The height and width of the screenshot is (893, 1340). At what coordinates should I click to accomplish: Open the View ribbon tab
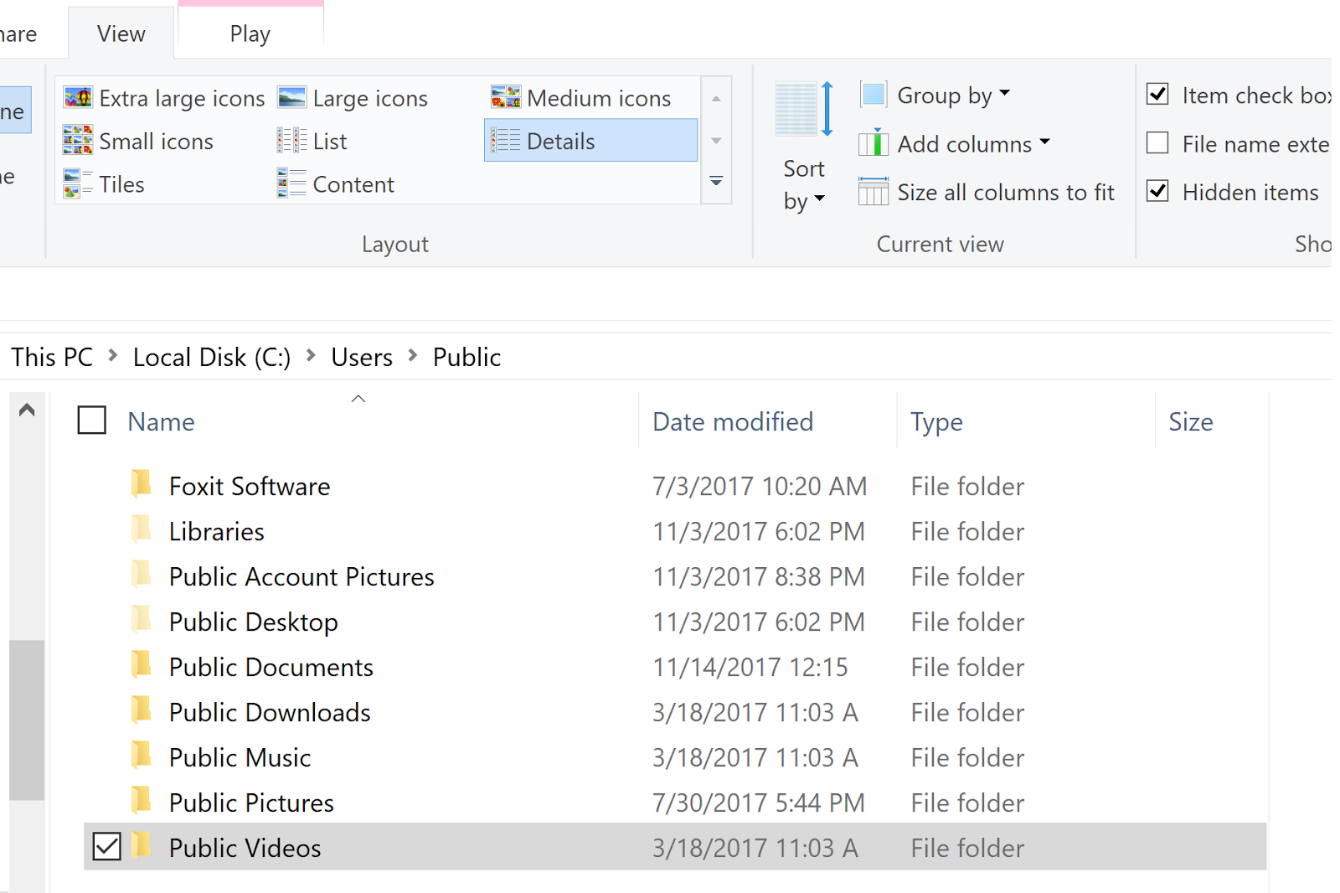pos(120,33)
